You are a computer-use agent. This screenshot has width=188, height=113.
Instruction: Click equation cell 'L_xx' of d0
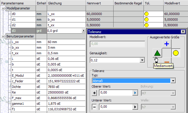[66, 14]
